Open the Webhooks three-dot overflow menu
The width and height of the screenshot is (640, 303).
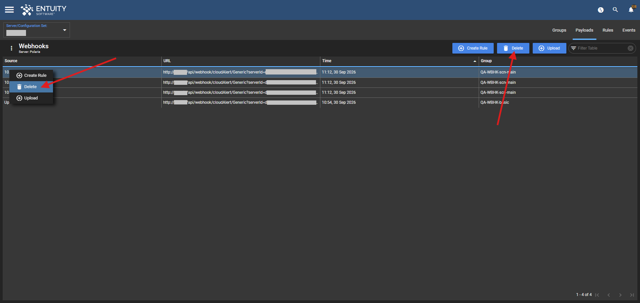coord(11,48)
